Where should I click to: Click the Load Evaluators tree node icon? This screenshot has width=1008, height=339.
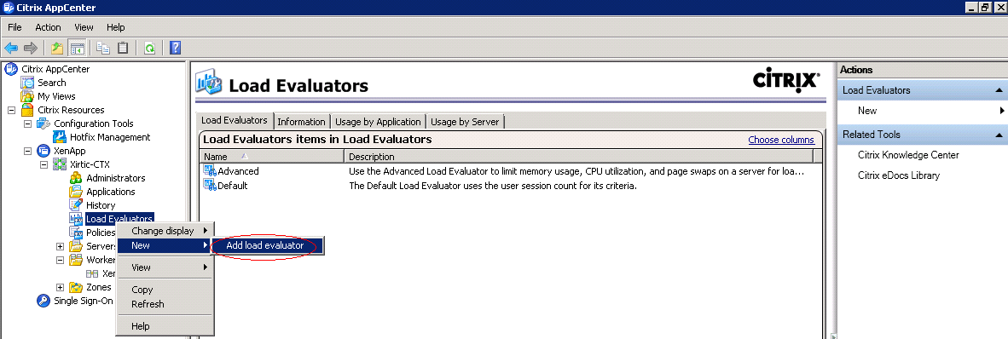point(76,219)
